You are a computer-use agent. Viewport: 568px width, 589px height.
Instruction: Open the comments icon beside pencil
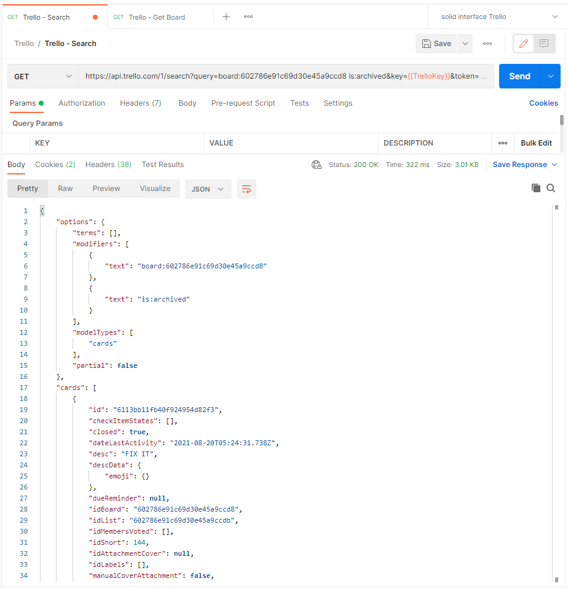[x=544, y=44]
